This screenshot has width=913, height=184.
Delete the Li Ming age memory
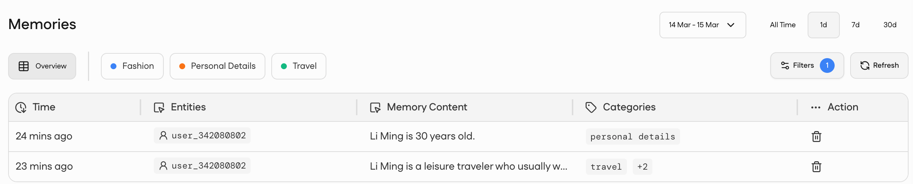[816, 137]
